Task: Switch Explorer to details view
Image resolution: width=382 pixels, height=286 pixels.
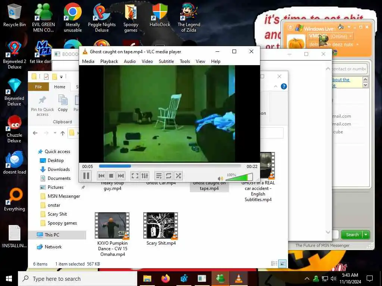Action: [x=274, y=264]
